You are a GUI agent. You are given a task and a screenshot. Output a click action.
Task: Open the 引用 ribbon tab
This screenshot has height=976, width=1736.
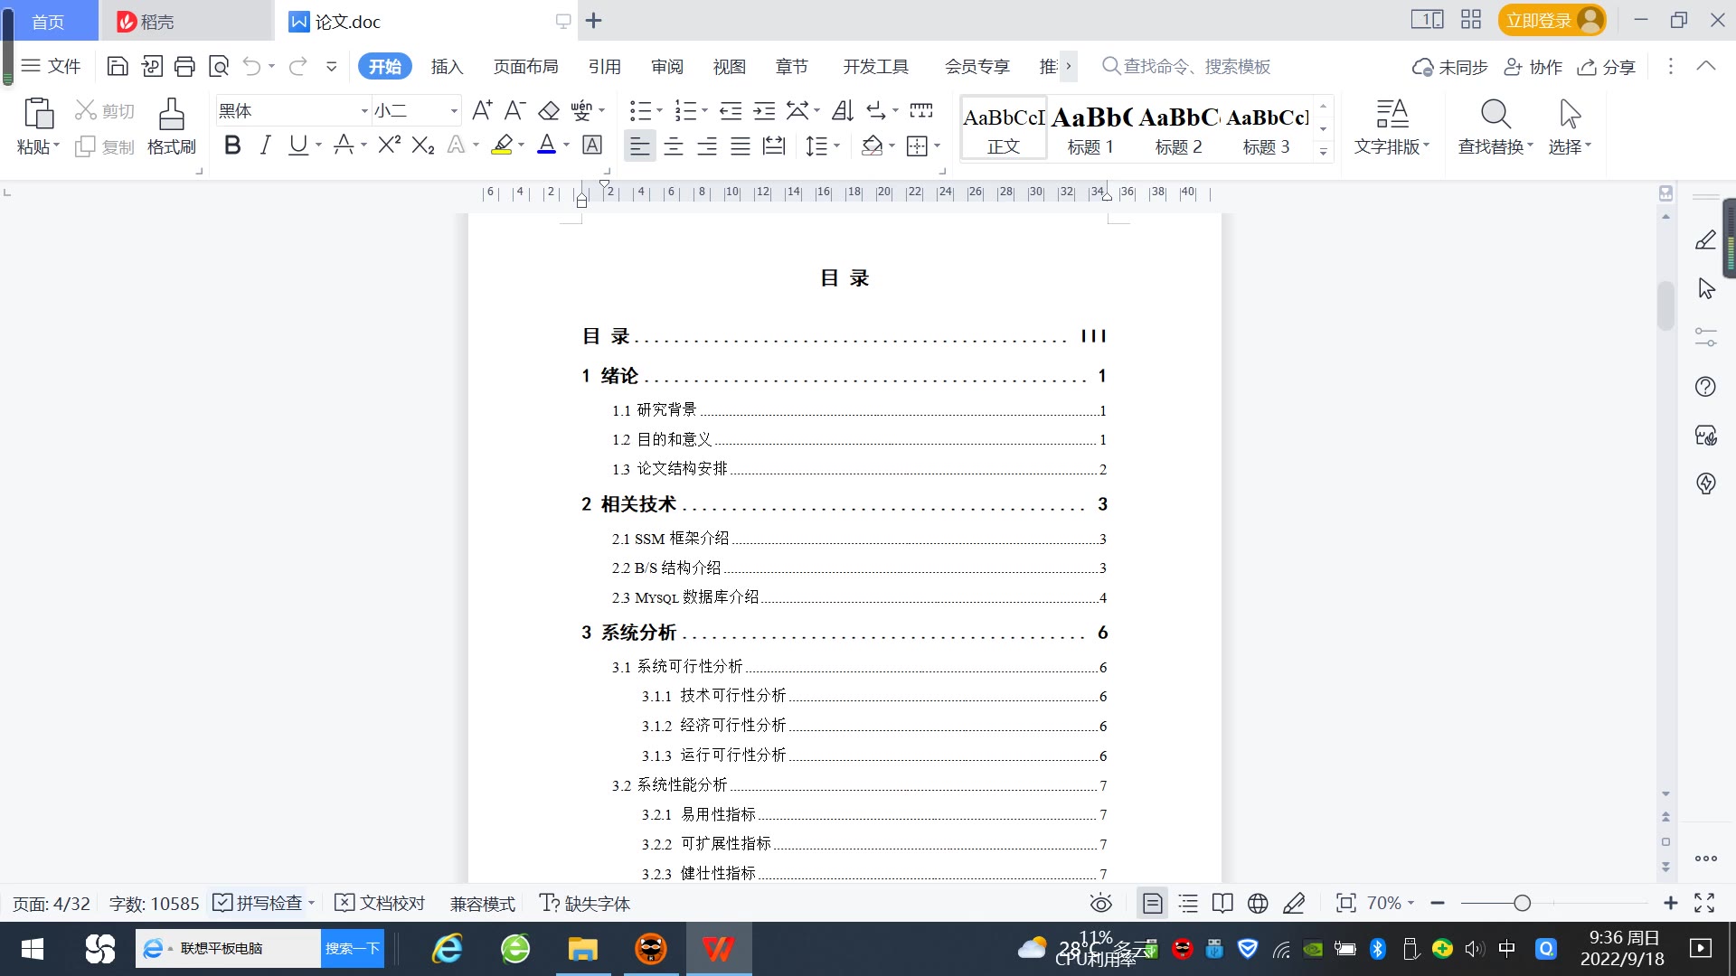(x=604, y=66)
